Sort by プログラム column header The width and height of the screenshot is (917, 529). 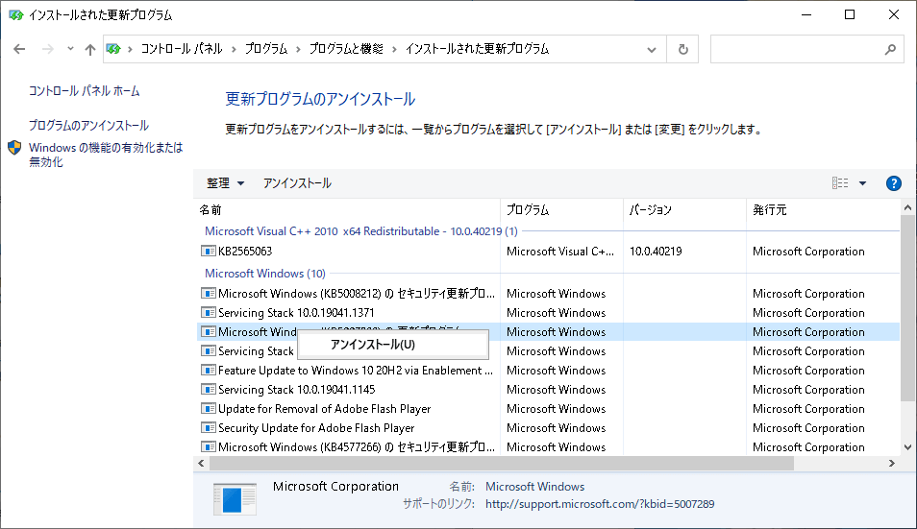point(561,210)
